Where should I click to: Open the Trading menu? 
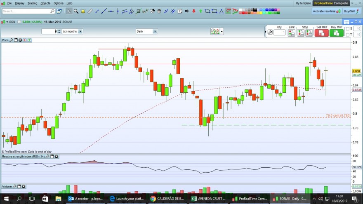[32, 3]
